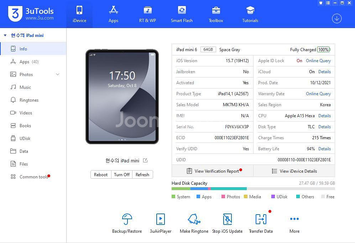The image size is (355, 243).
Task: Click the Photos picture icon in sidebar
Action: tap(13, 74)
